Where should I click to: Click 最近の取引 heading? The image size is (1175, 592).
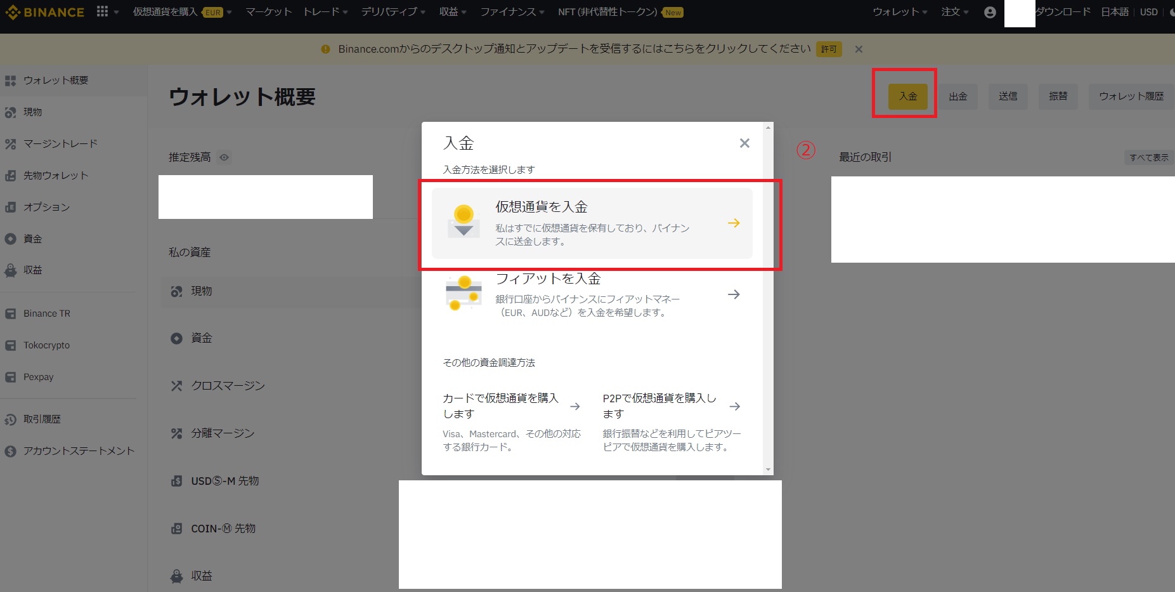[865, 157]
